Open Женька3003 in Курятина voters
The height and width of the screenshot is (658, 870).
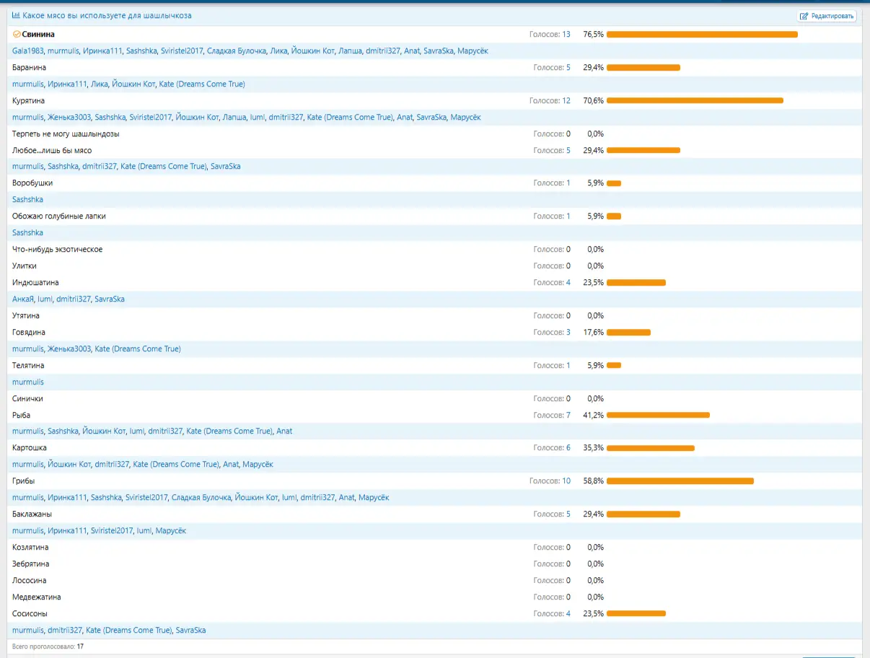pyautogui.click(x=69, y=117)
